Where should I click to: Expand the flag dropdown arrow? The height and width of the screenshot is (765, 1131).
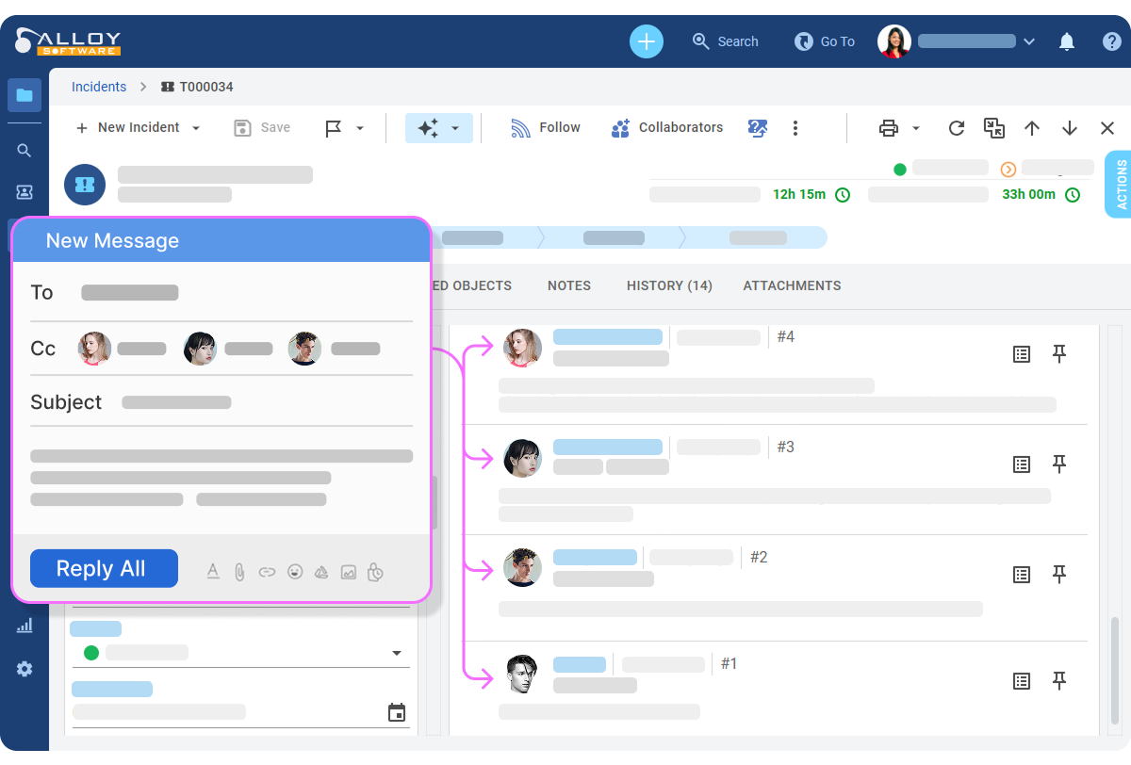coord(360,128)
